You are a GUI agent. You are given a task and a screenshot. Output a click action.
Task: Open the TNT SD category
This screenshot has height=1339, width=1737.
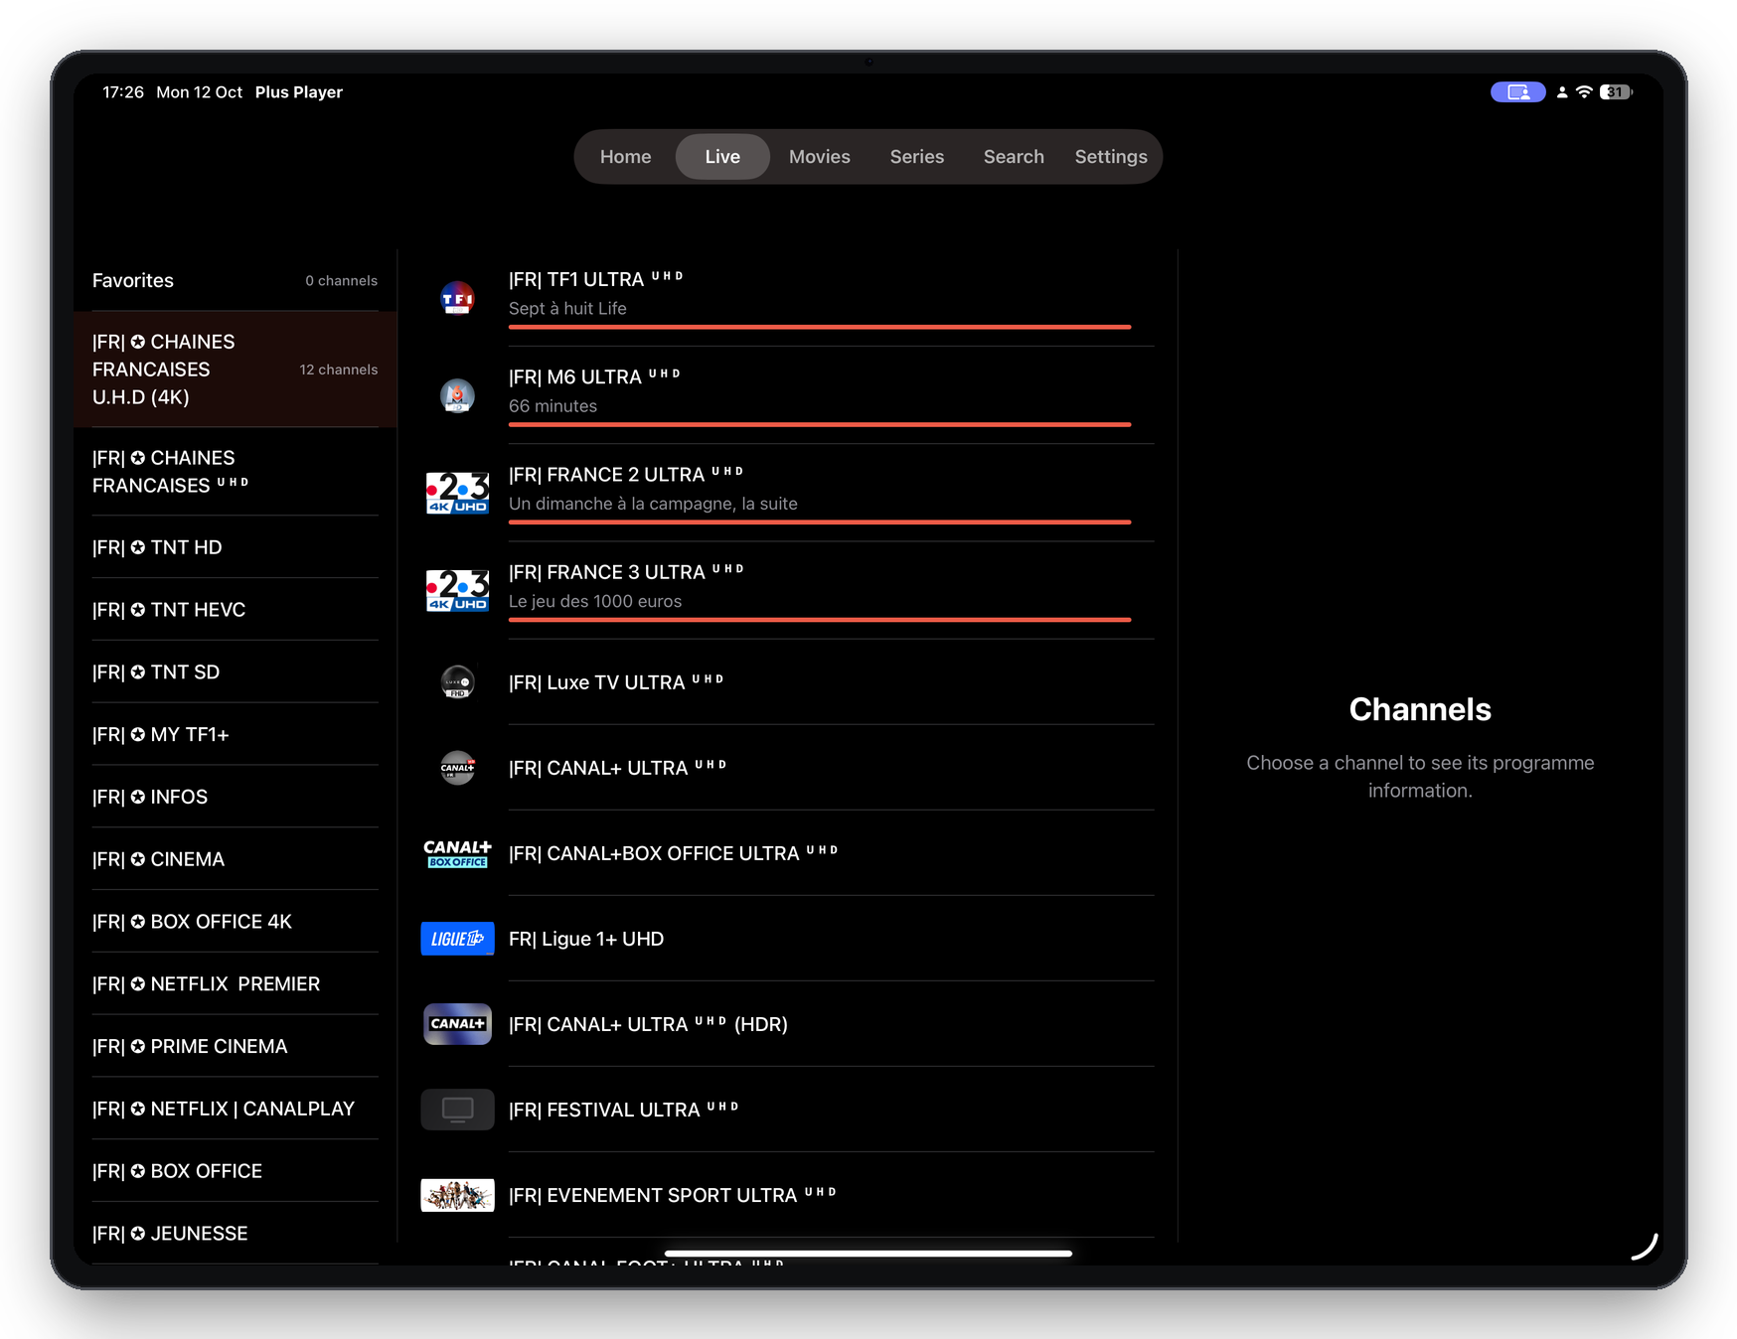pyautogui.click(x=236, y=672)
